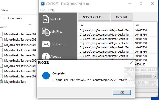Viewport: 159px width, 100px height.
Task: Select MajorGeeks Test.exe.002 in Explorer
Action: pyautogui.click(x=20, y=40)
